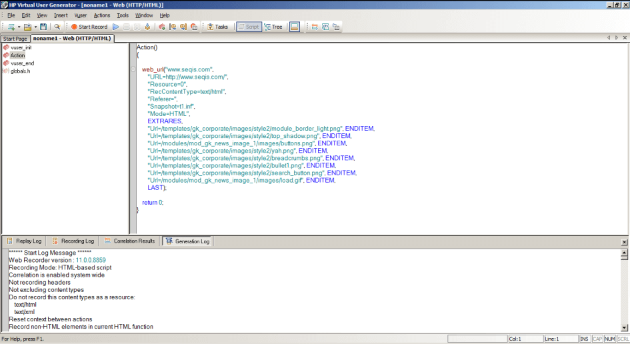This screenshot has width=630, height=344.
Task: Click the Save script icon
Action: click(43, 27)
